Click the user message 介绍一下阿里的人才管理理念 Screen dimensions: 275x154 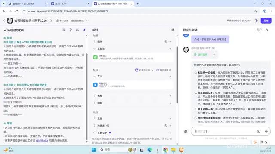point(210,39)
